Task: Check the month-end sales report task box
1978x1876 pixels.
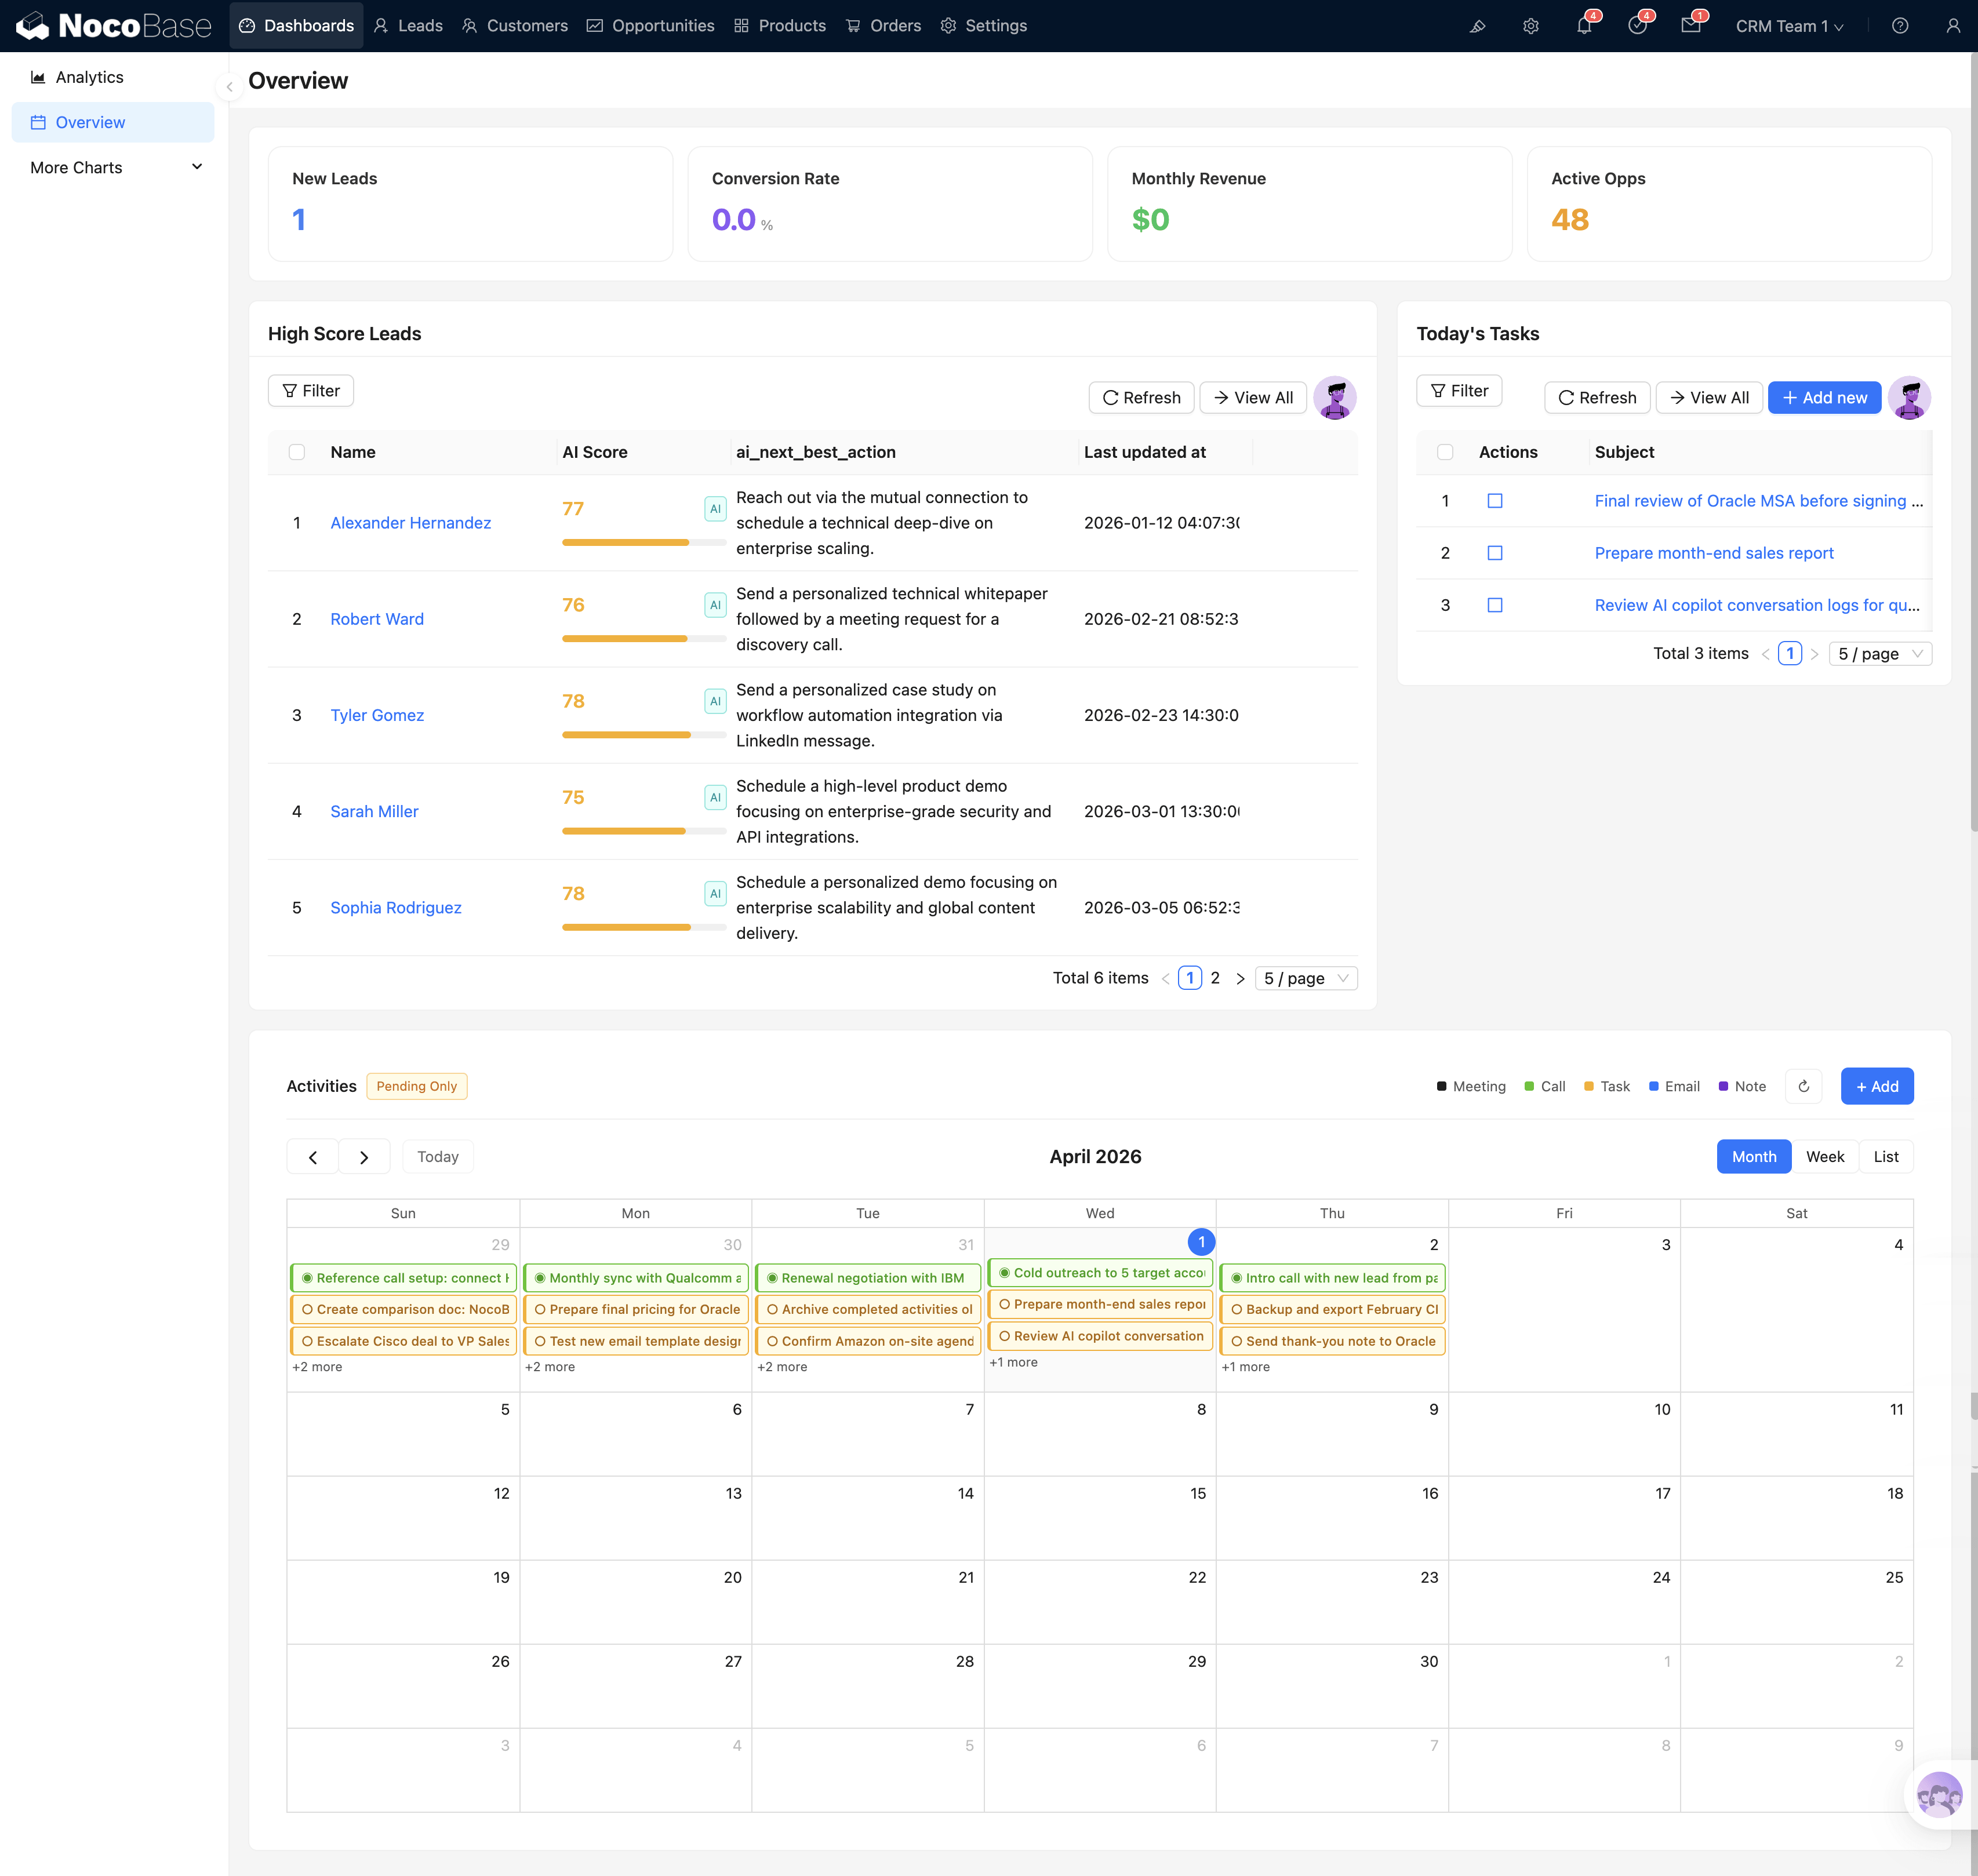Action: (x=1495, y=553)
